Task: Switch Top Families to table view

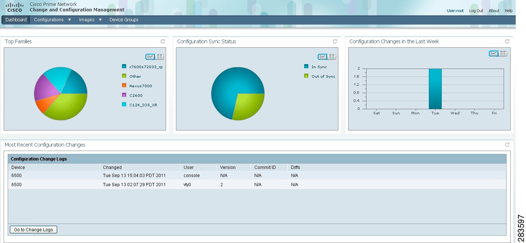Action: click(x=159, y=56)
